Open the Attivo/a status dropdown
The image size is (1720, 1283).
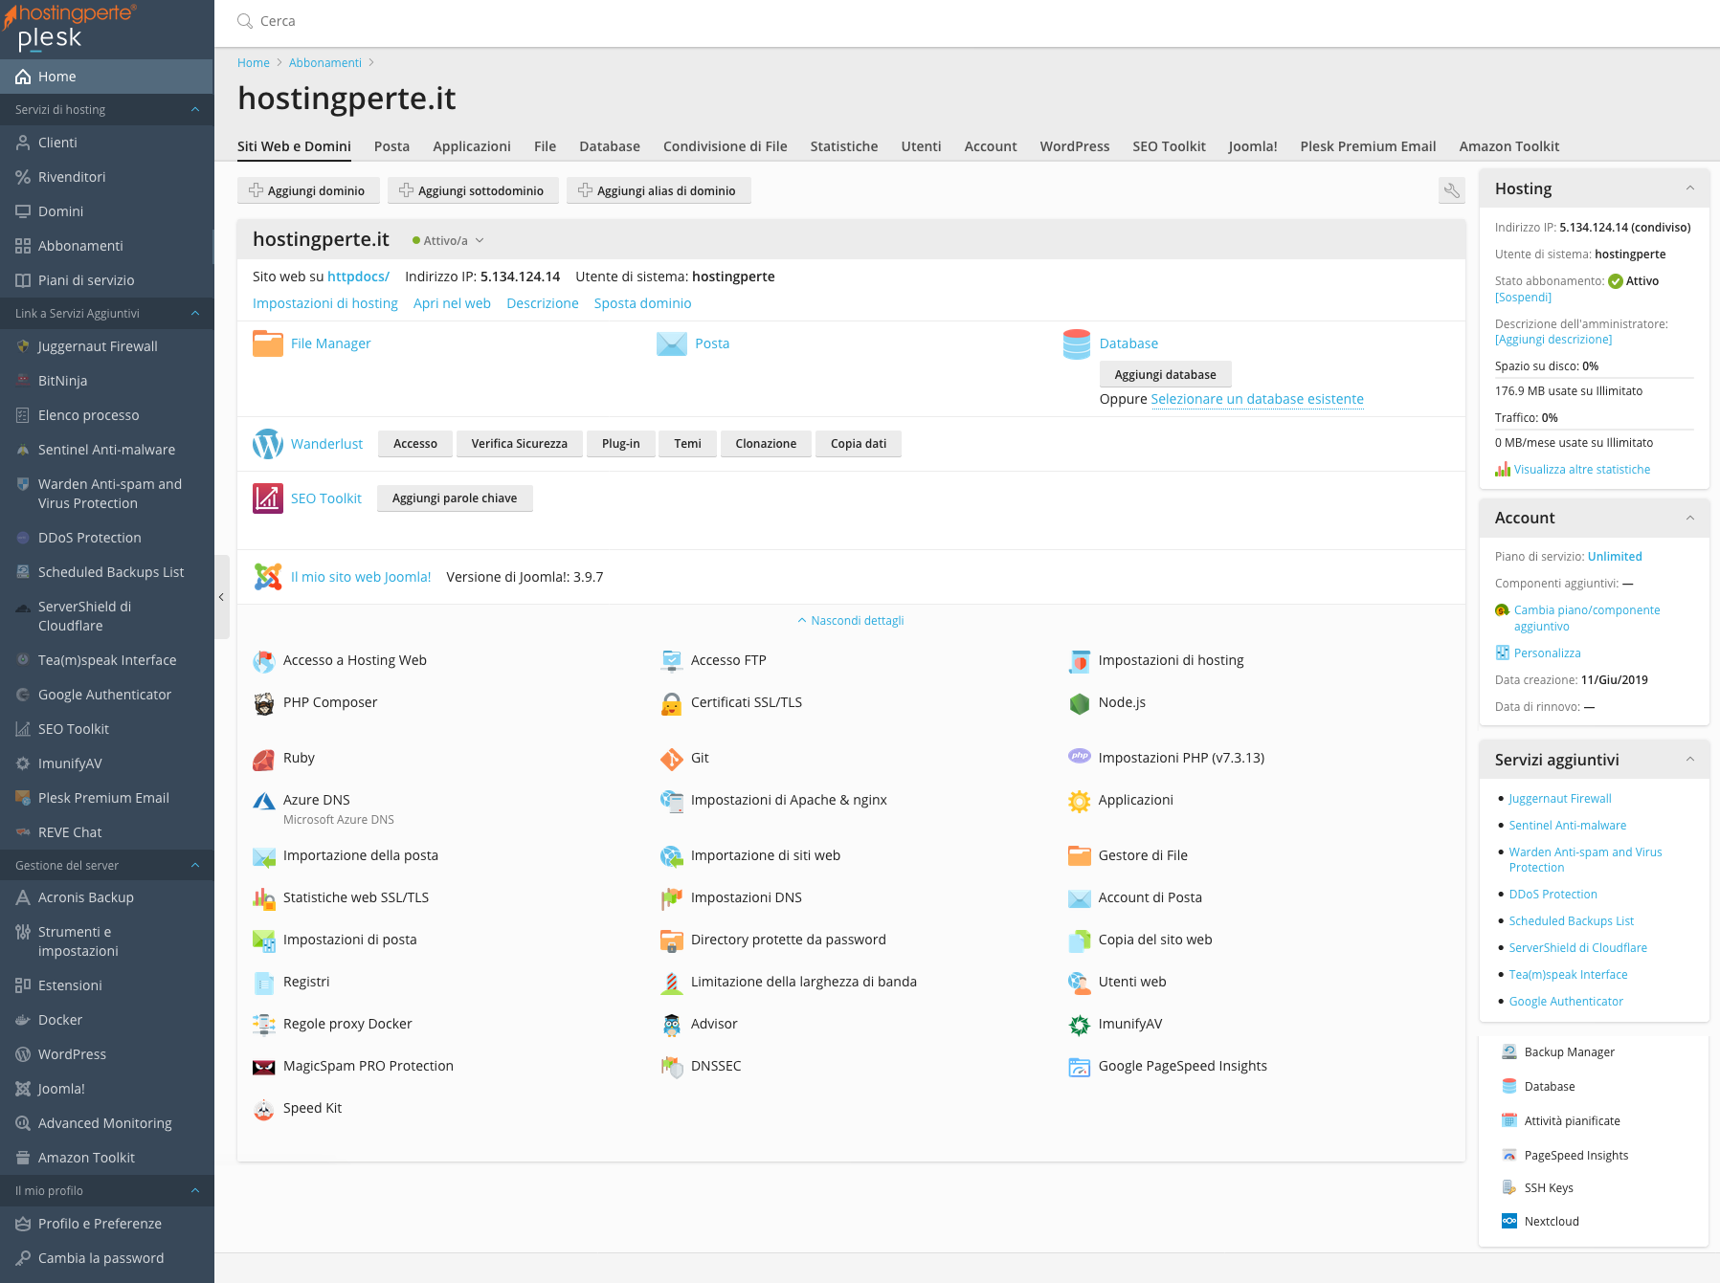(448, 241)
